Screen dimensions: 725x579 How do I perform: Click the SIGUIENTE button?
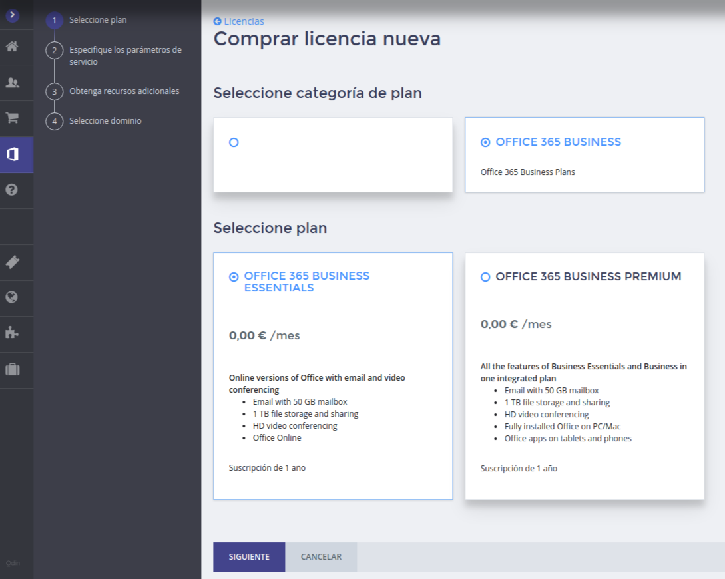[x=249, y=557]
